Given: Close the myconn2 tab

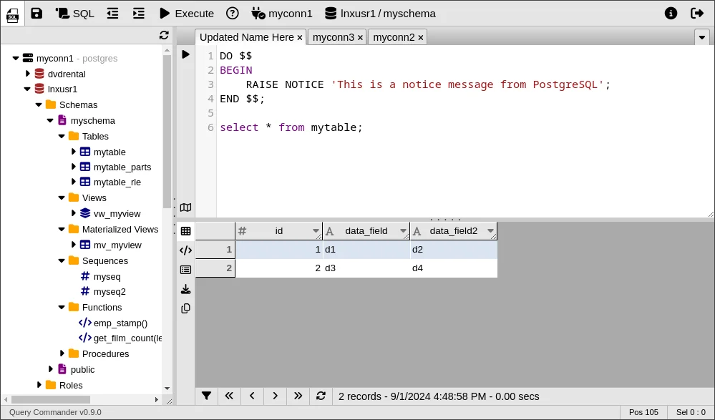Looking at the screenshot, I should click(420, 37).
